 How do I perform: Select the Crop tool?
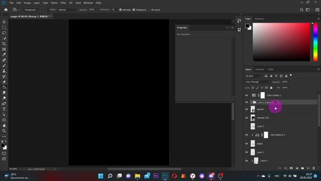[x=4, y=44]
